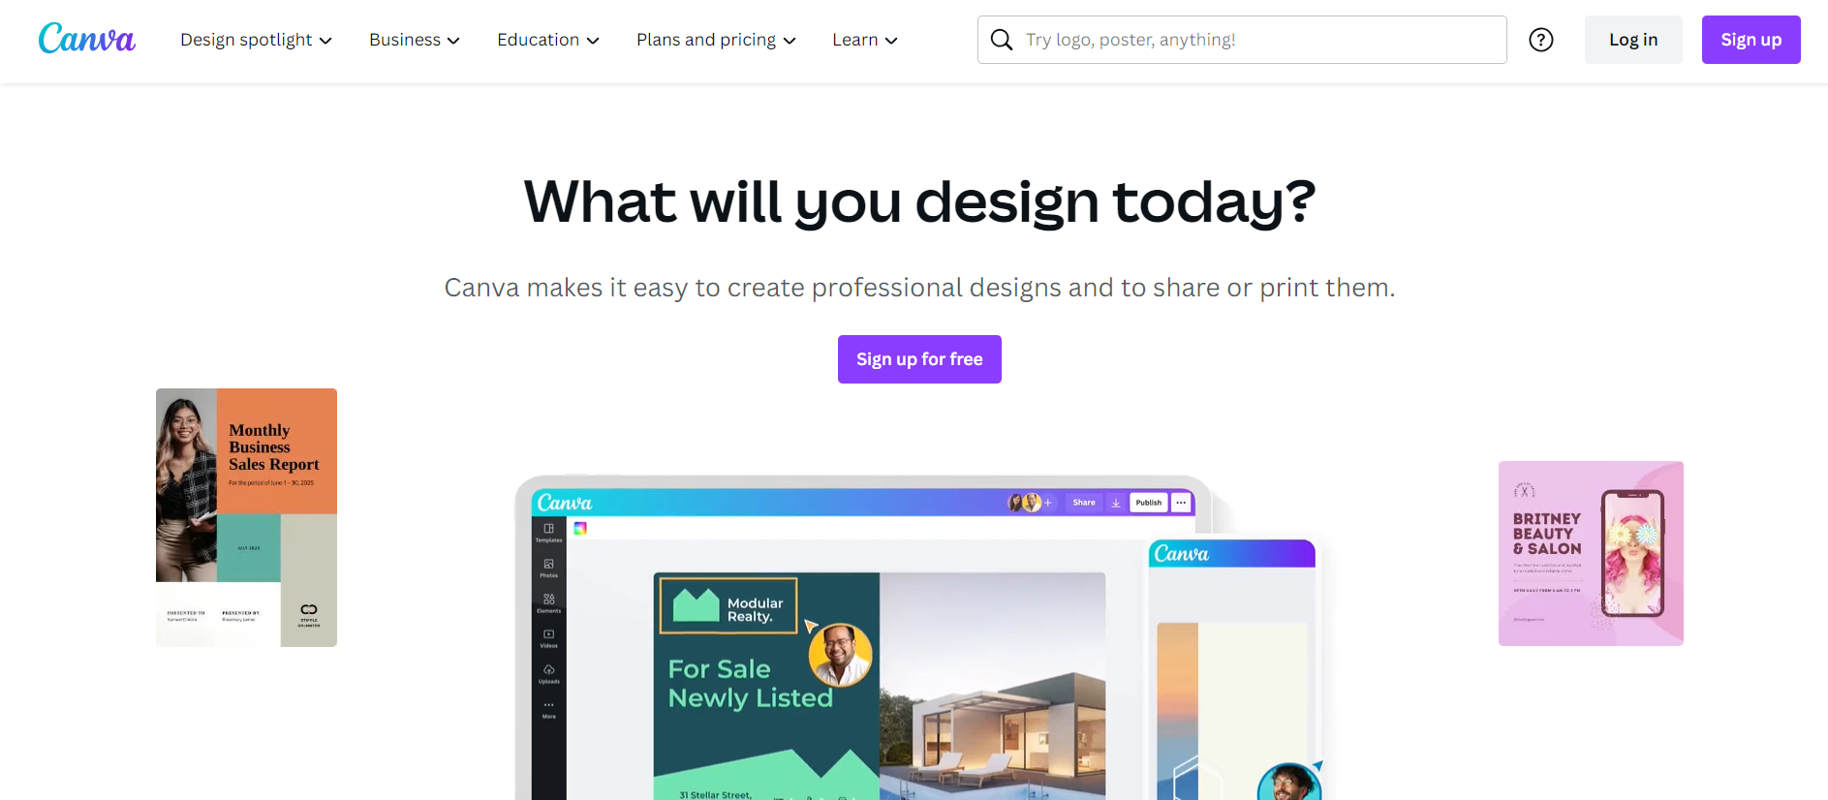The height and width of the screenshot is (800, 1828).
Task: Click the rainbow color swatch in mockup
Action: click(x=580, y=528)
